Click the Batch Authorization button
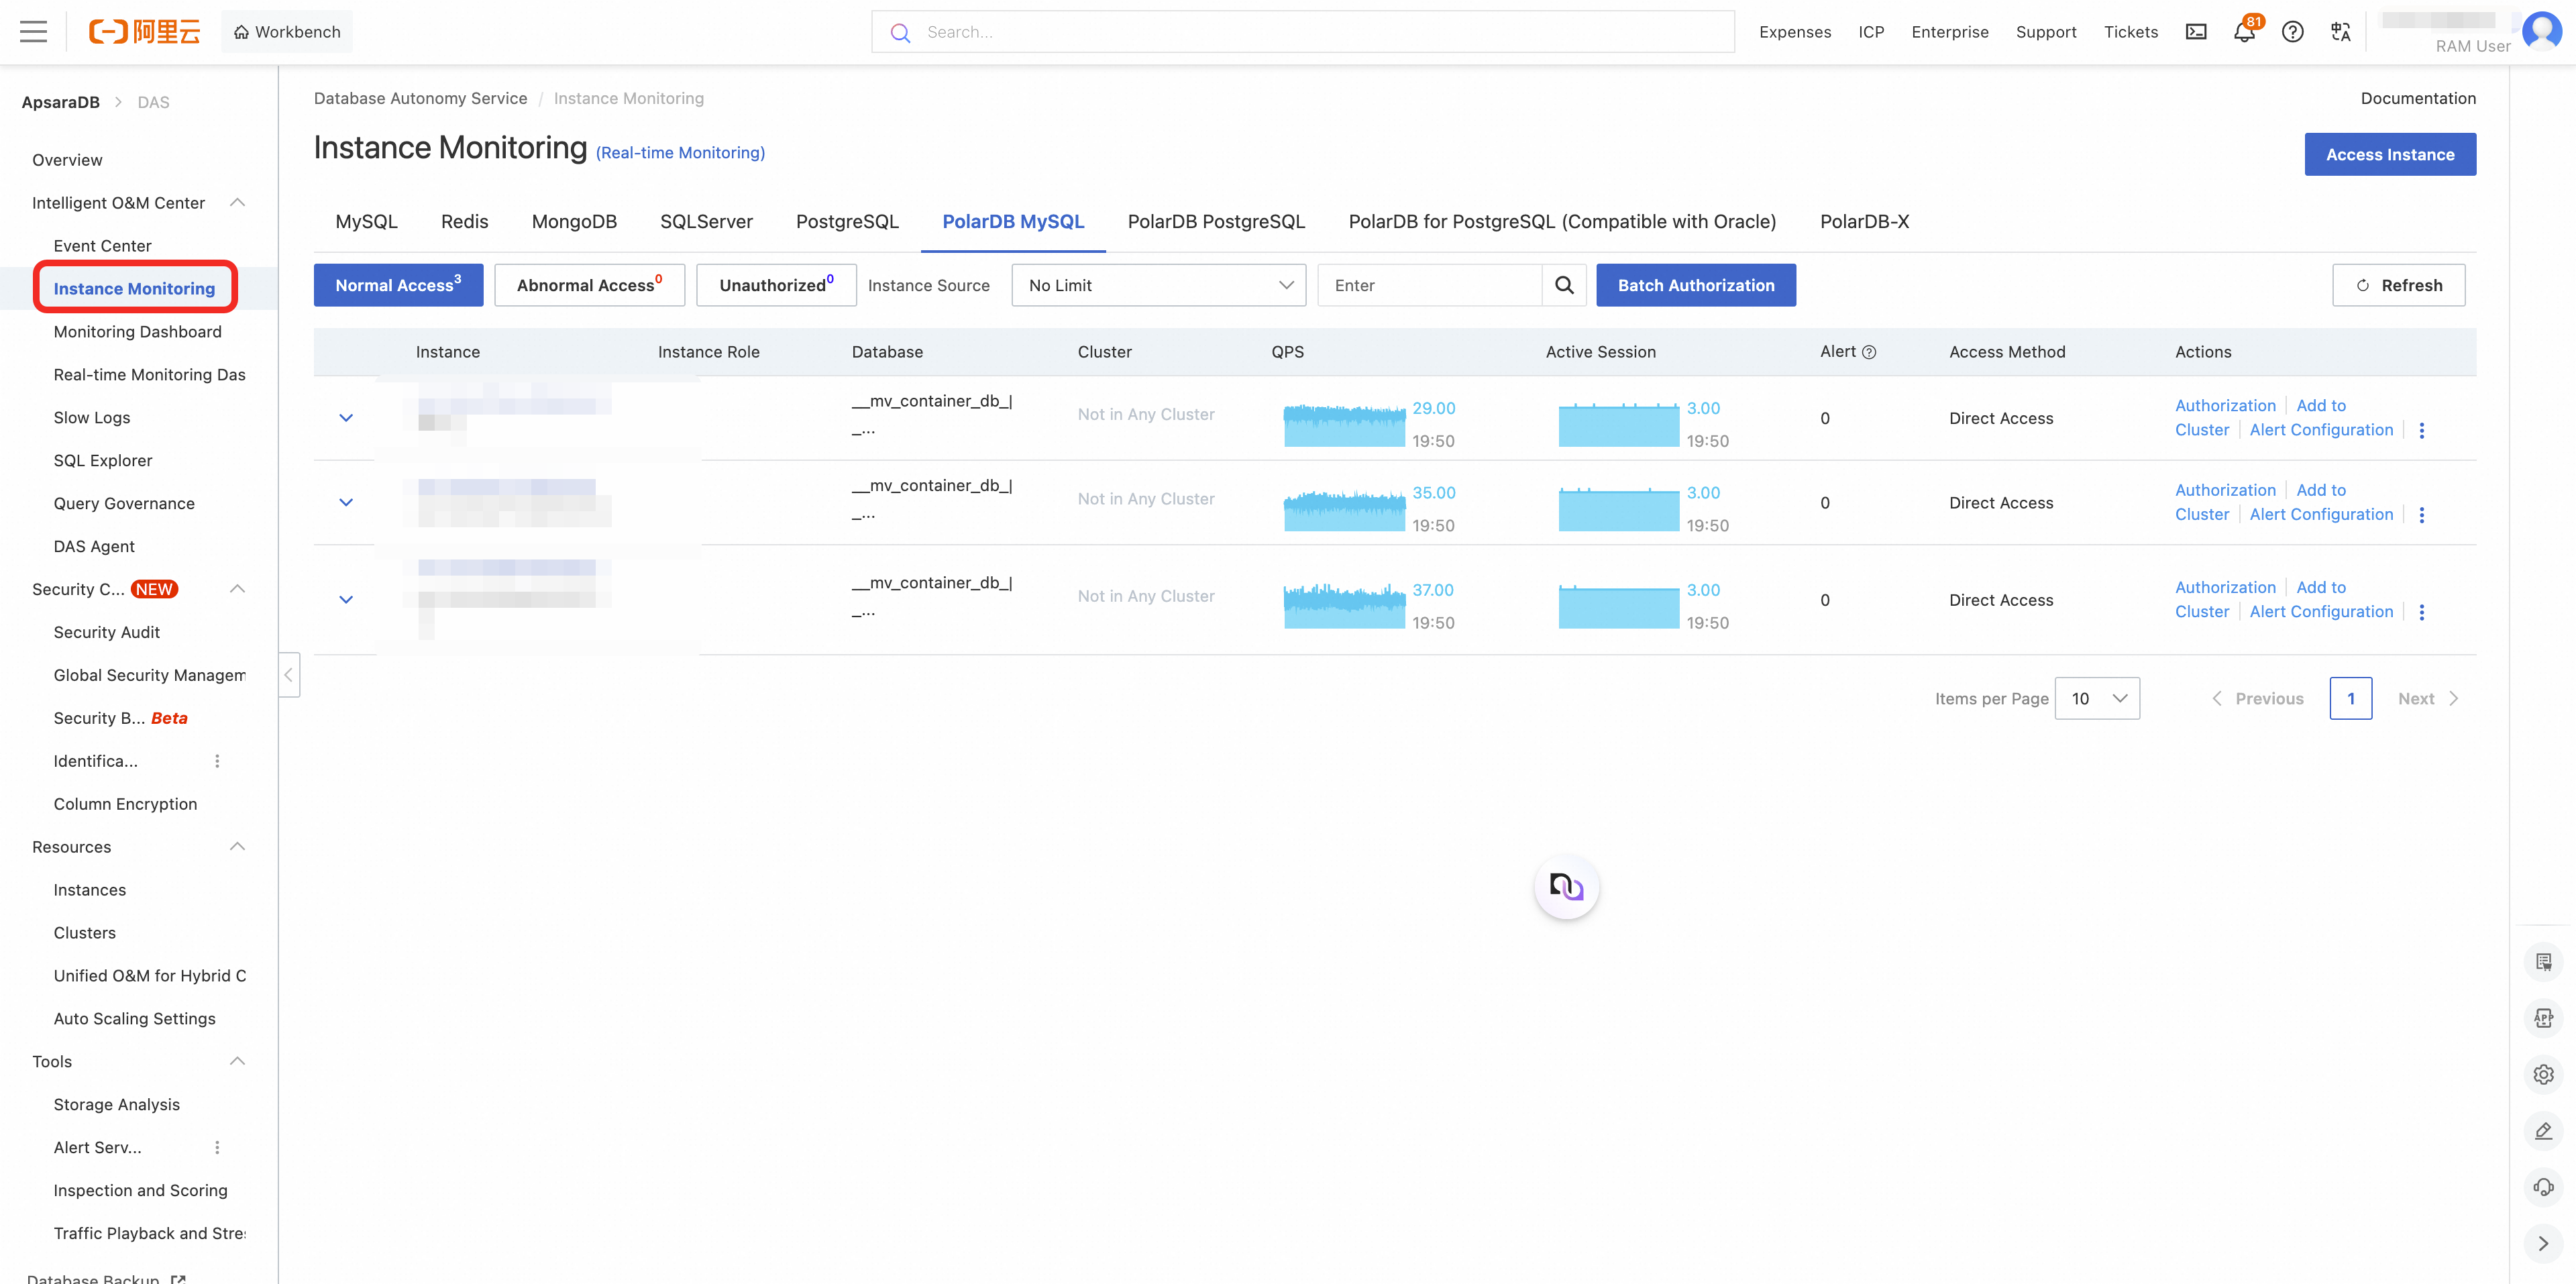 coord(1696,285)
